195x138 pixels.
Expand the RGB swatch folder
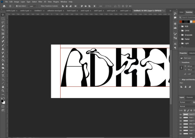(x=180, y=26)
